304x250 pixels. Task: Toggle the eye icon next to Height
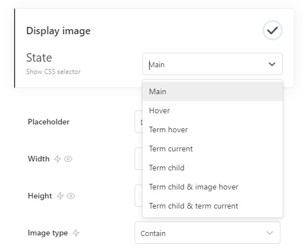pos(71,196)
